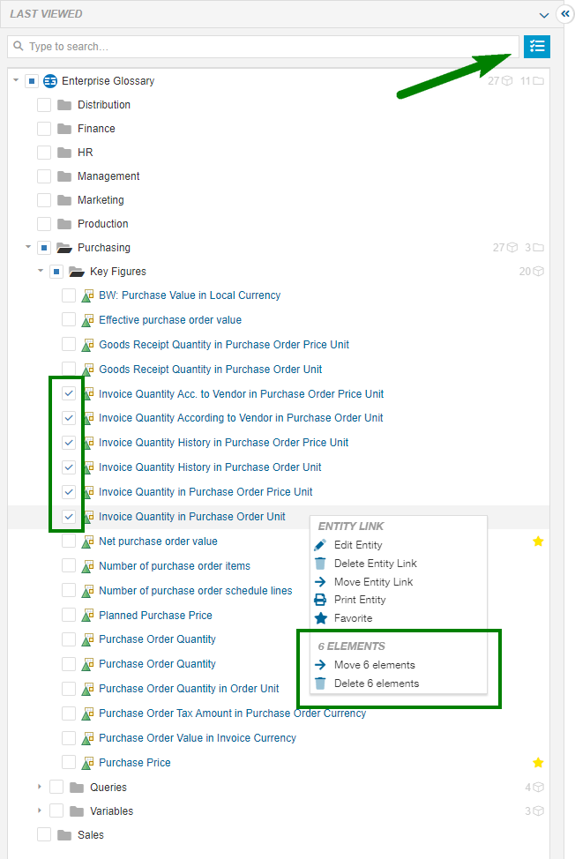
Task: Choose Move 6 elements from context menu
Action: 374,665
